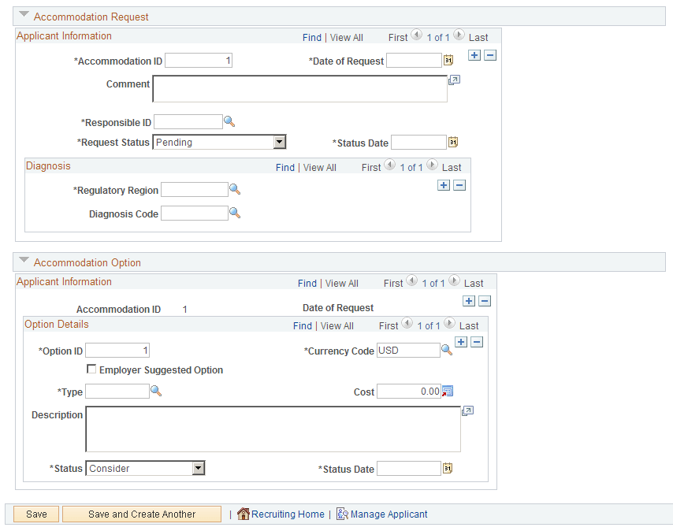The image size is (673, 531).
Task: Open the Currency Code lookup magnifier
Action: [444, 350]
